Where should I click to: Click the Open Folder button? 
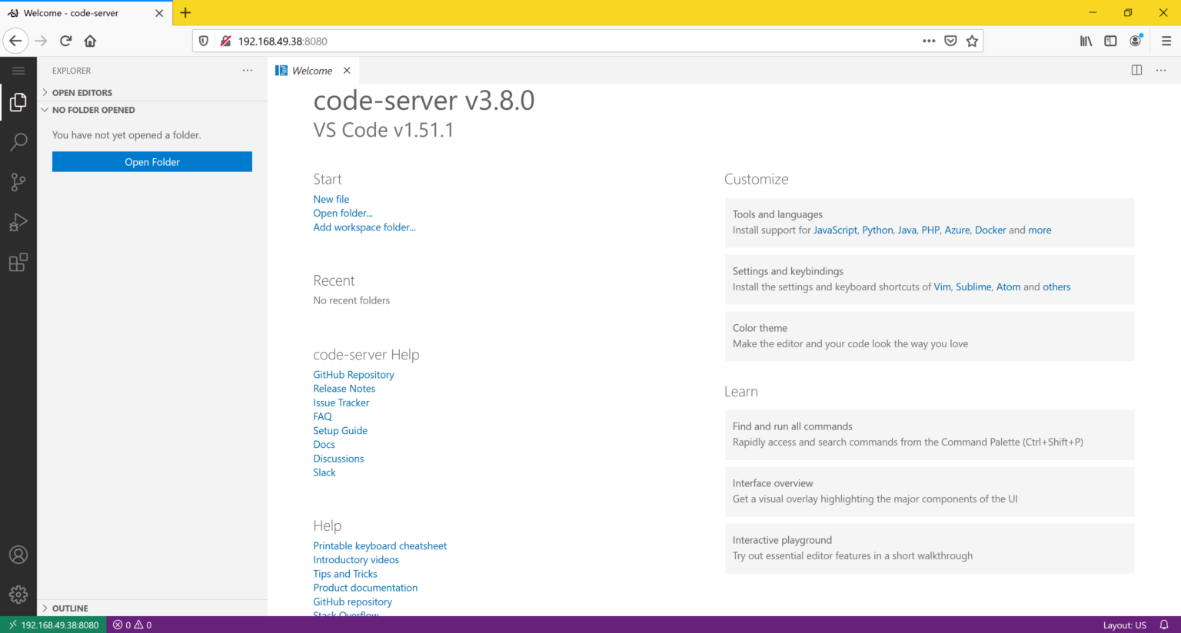(151, 161)
